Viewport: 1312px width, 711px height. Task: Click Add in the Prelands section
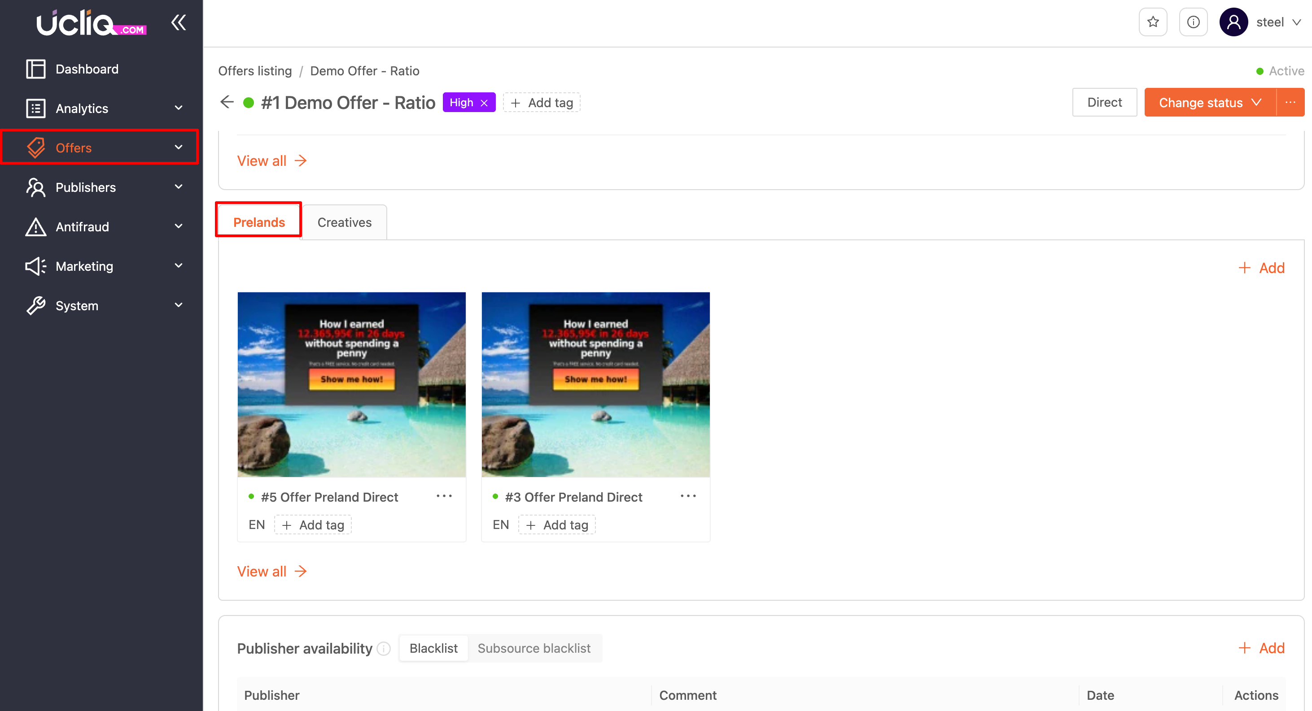pos(1262,268)
